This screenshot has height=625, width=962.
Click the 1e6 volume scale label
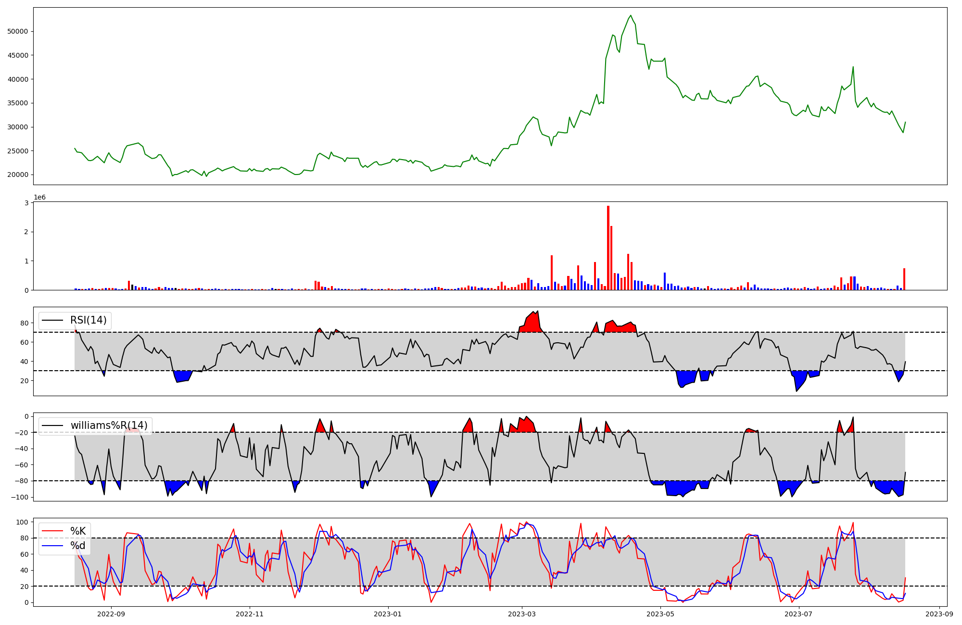pos(39,198)
